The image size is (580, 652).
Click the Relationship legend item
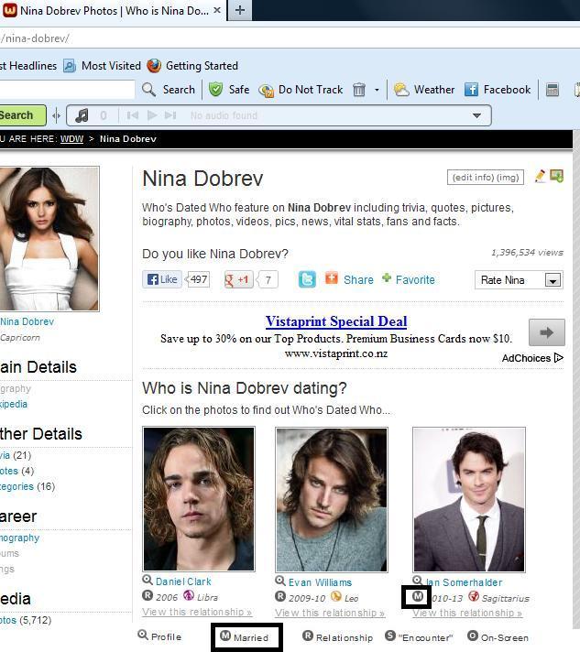[x=337, y=636]
